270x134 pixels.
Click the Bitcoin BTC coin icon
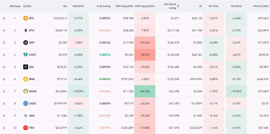[25, 18]
